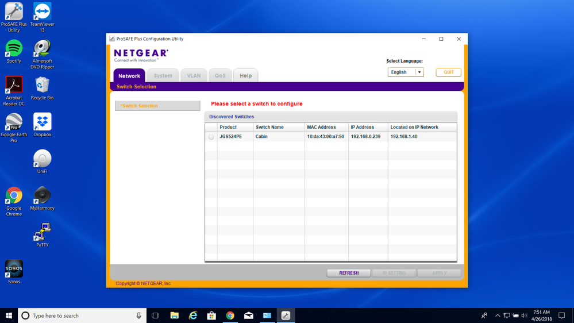Image resolution: width=574 pixels, height=323 pixels.
Task: Open Google Earth Pro shortcut
Action: [14, 128]
